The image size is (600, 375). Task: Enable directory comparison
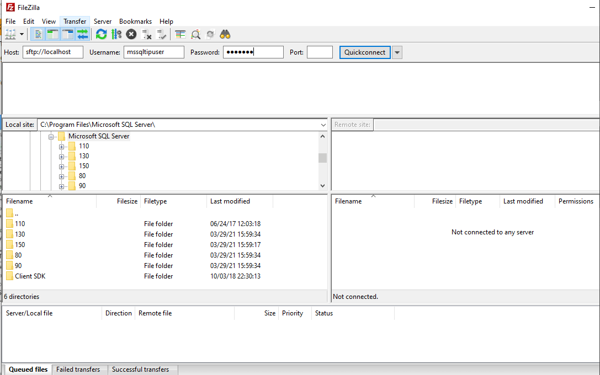tap(180, 34)
